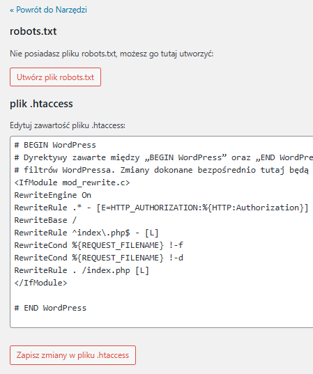Image resolution: width=313 pixels, height=374 pixels.
Task: Click the <IfModule mod_rewrite.c> opening line
Action: coord(72,182)
